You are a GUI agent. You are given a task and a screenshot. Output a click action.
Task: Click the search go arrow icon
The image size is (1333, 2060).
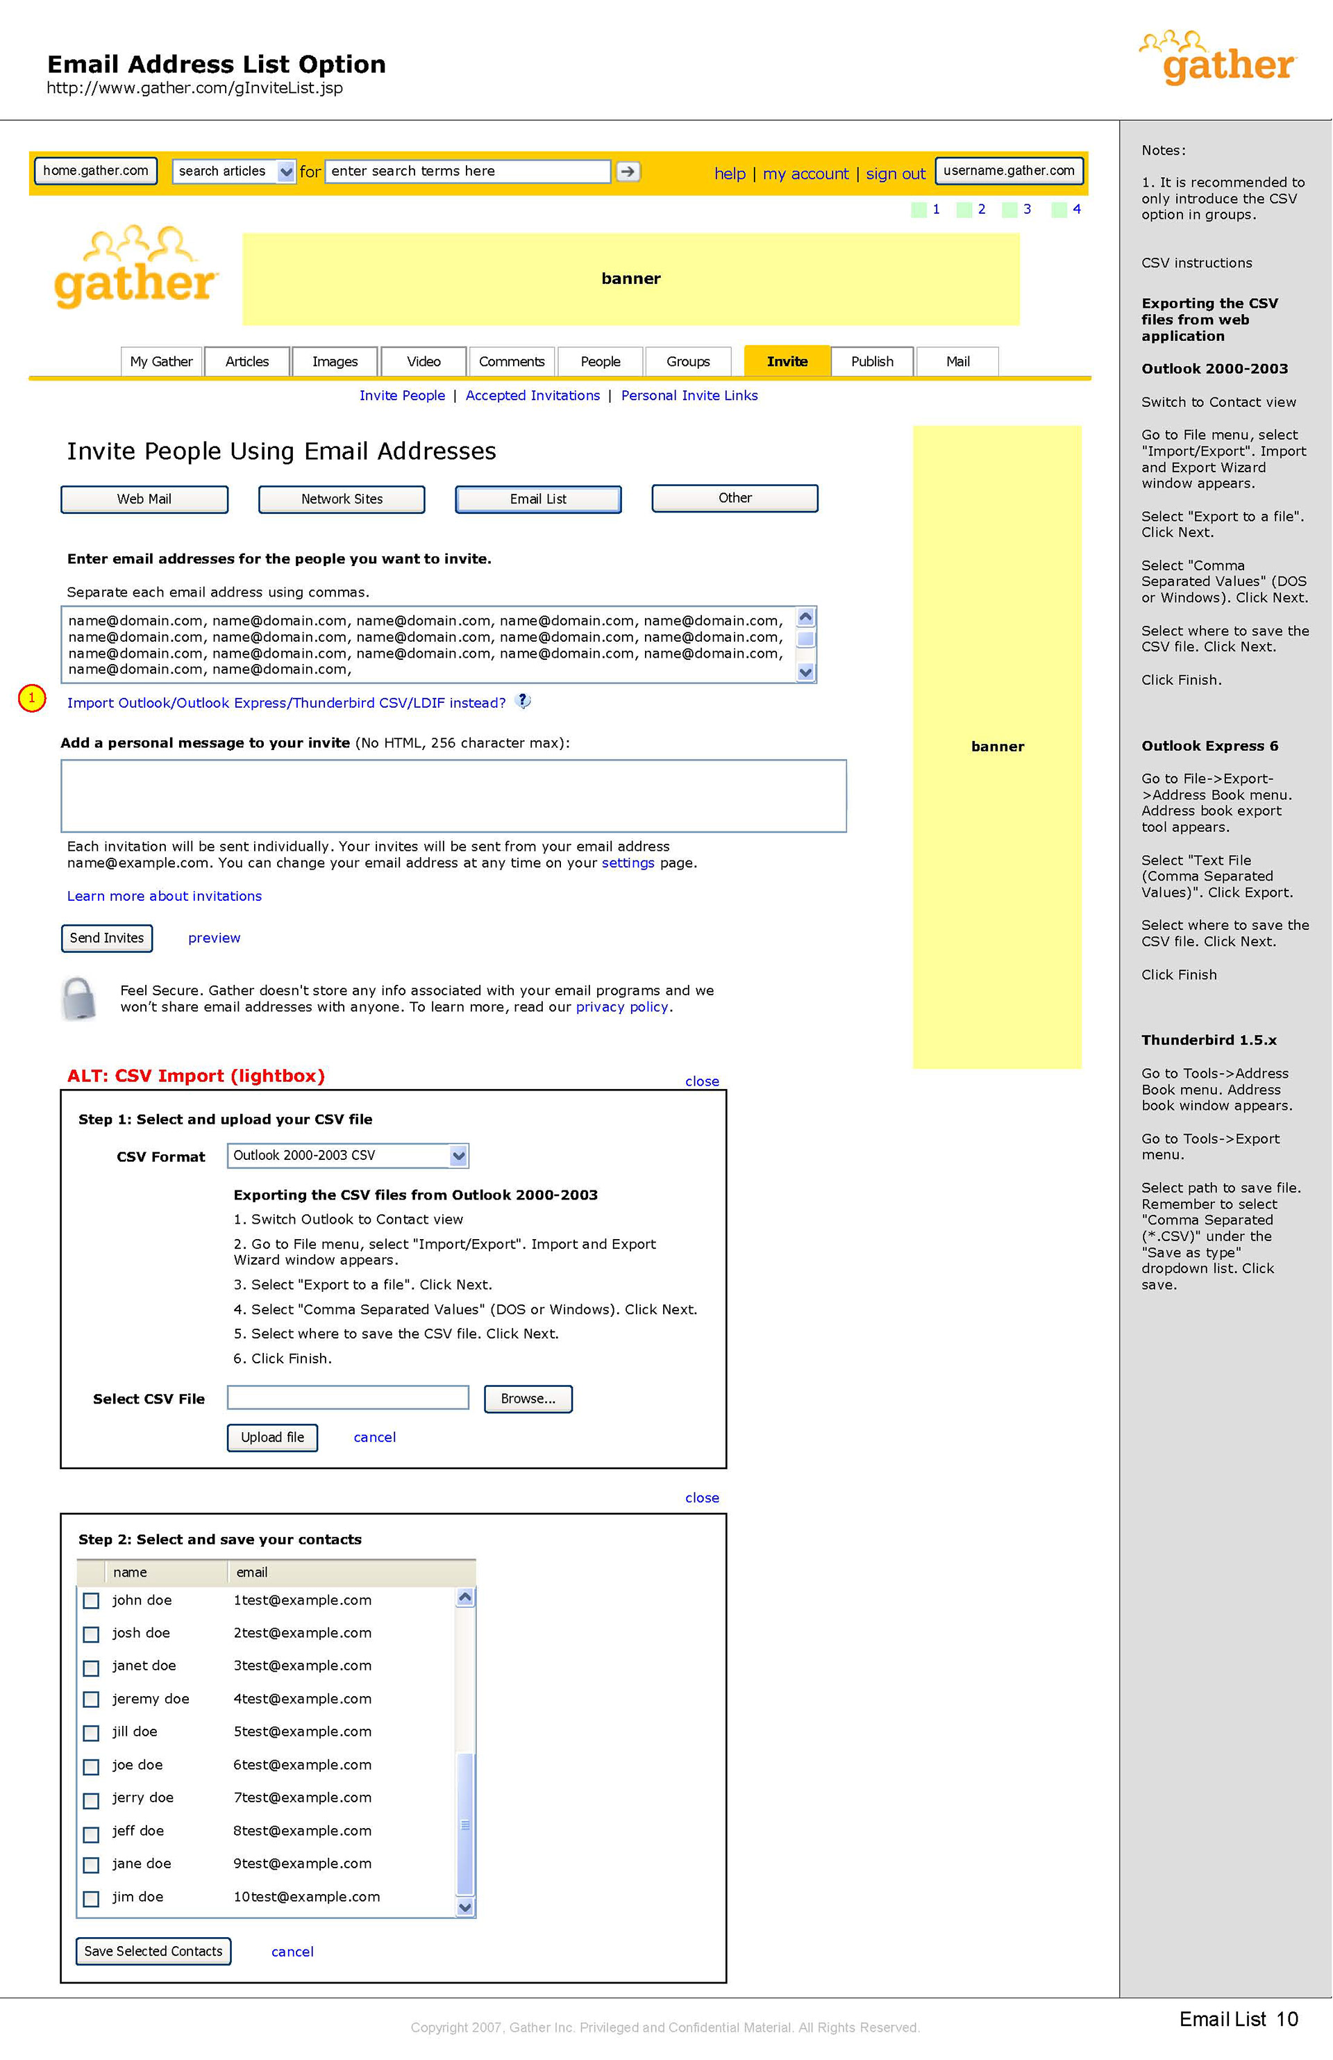pyautogui.click(x=627, y=172)
